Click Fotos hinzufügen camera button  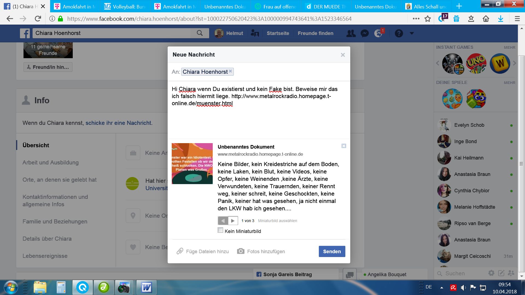261,251
